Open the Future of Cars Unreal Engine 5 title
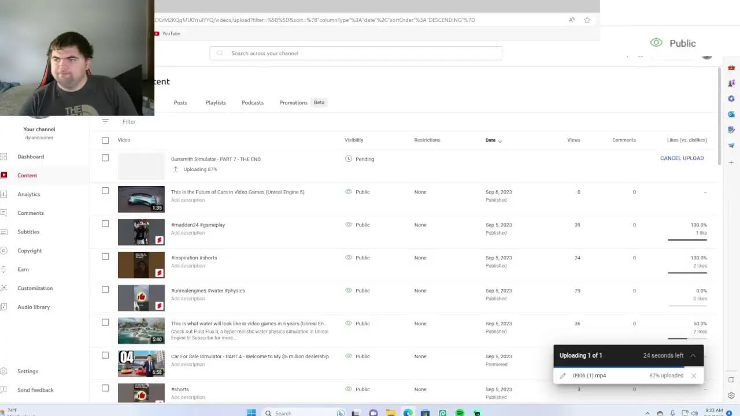Viewport: 740px width, 416px height. pyautogui.click(x=238, y=192)
